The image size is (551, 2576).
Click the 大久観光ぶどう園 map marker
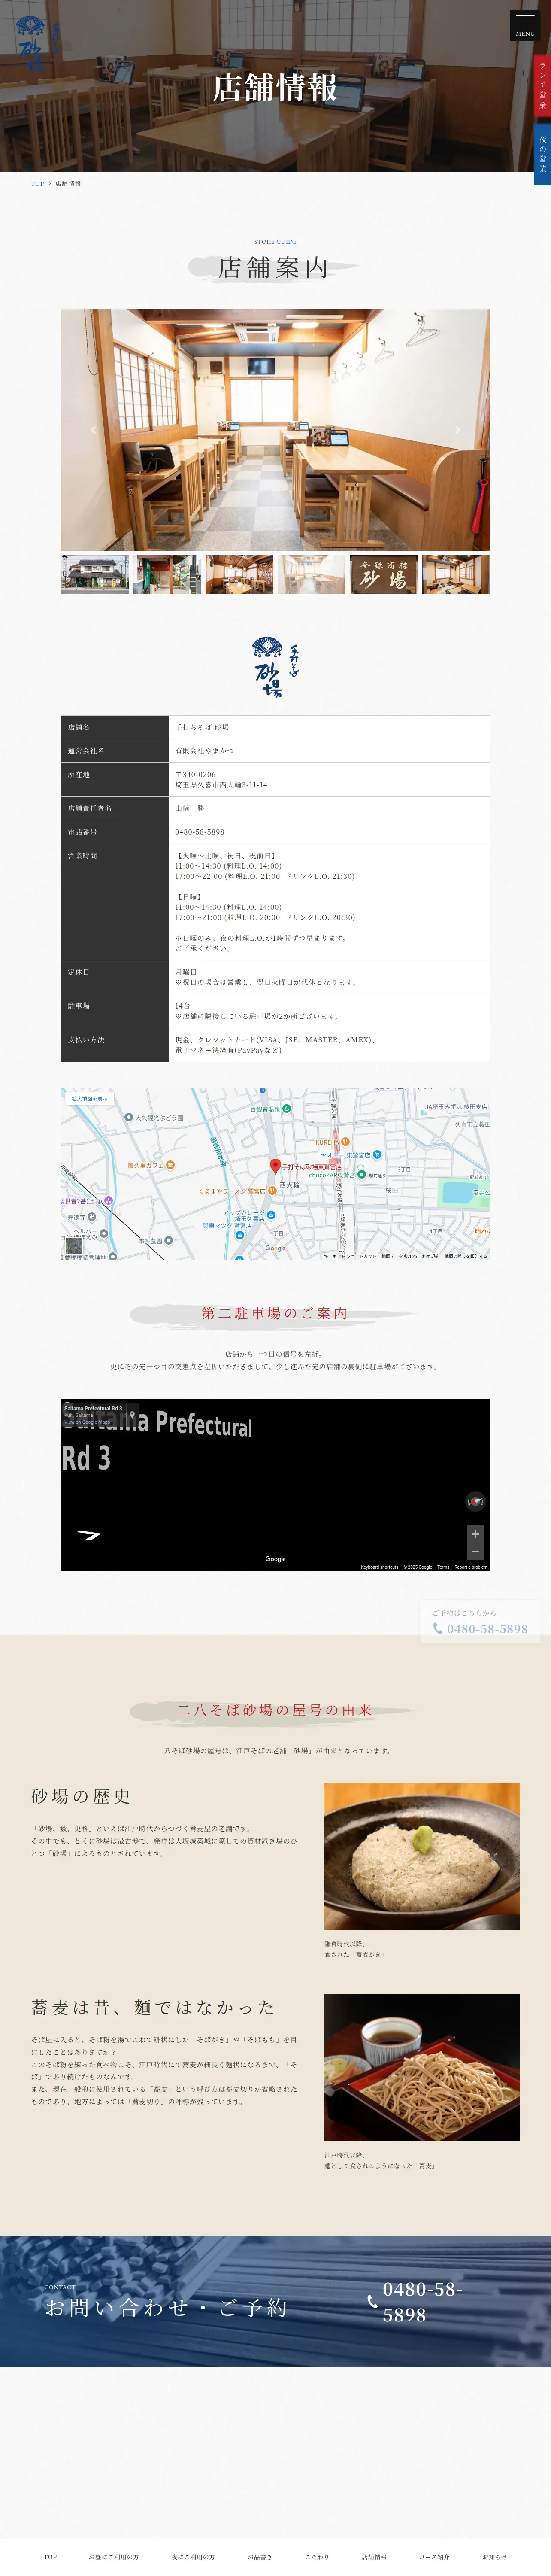[x=129, y=1117]
